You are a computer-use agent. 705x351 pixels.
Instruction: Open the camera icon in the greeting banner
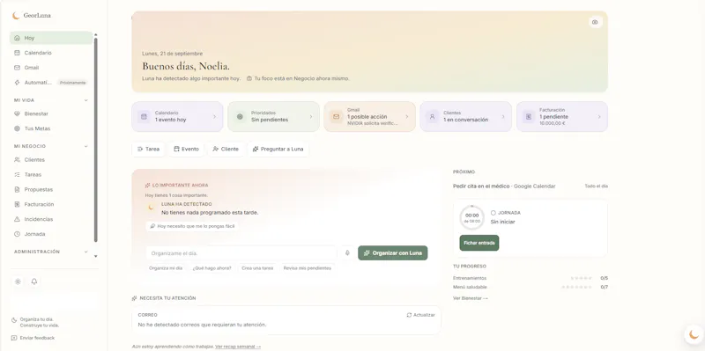click(x=595, y=22)
